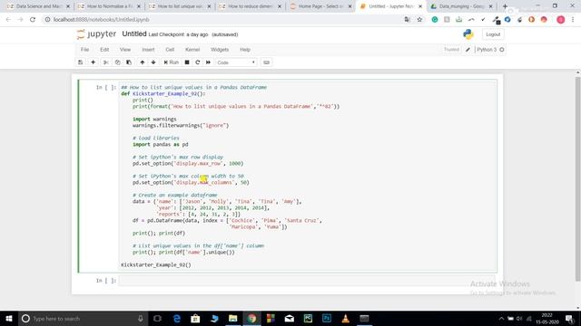The width and height of the screenshot is (581, 326).
Task: Restart the kernel icon
Action: click(x=198, y=62)
